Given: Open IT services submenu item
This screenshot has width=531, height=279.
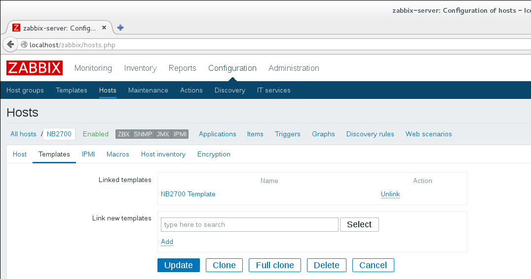Looking at the screenshot, I should 273,90.
